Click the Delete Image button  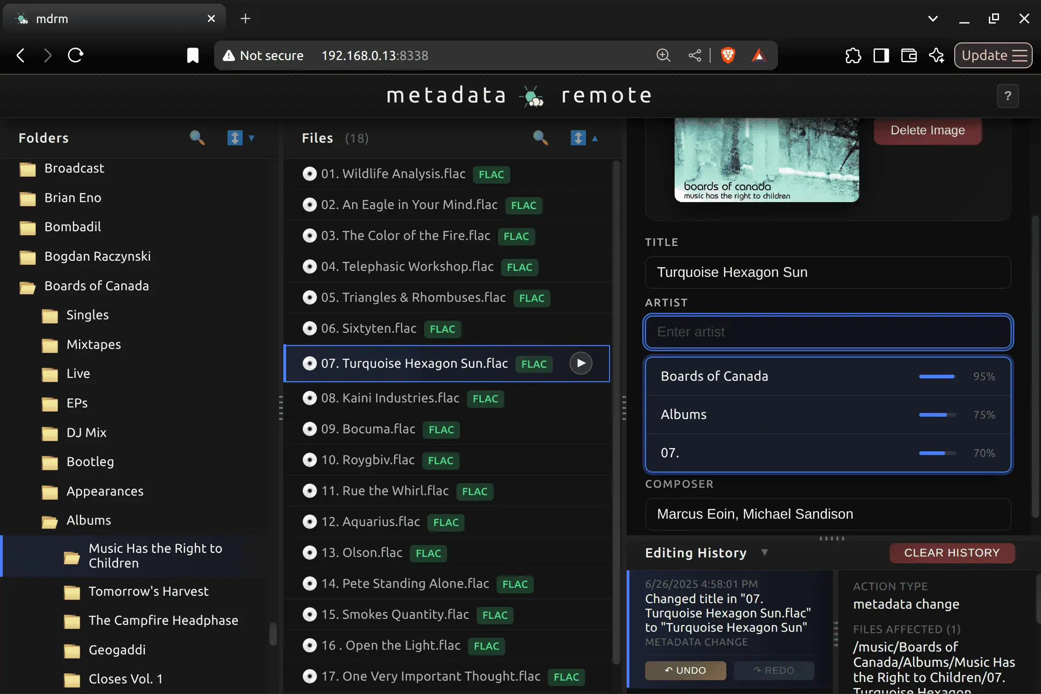(927, 131)
